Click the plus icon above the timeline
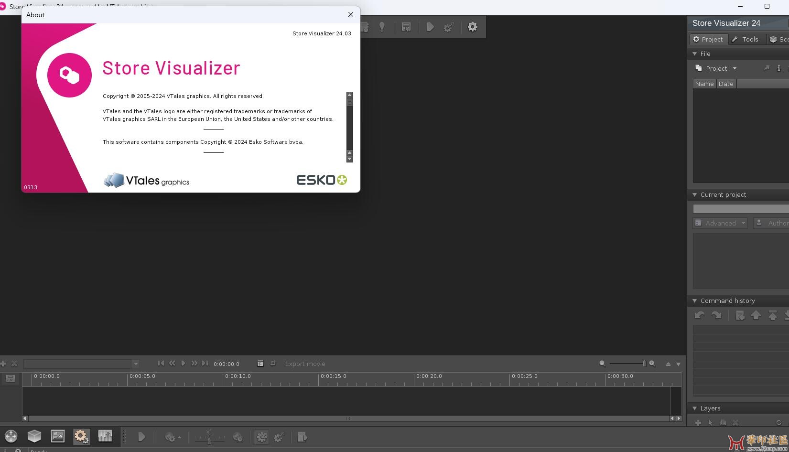 click(3, 364)
